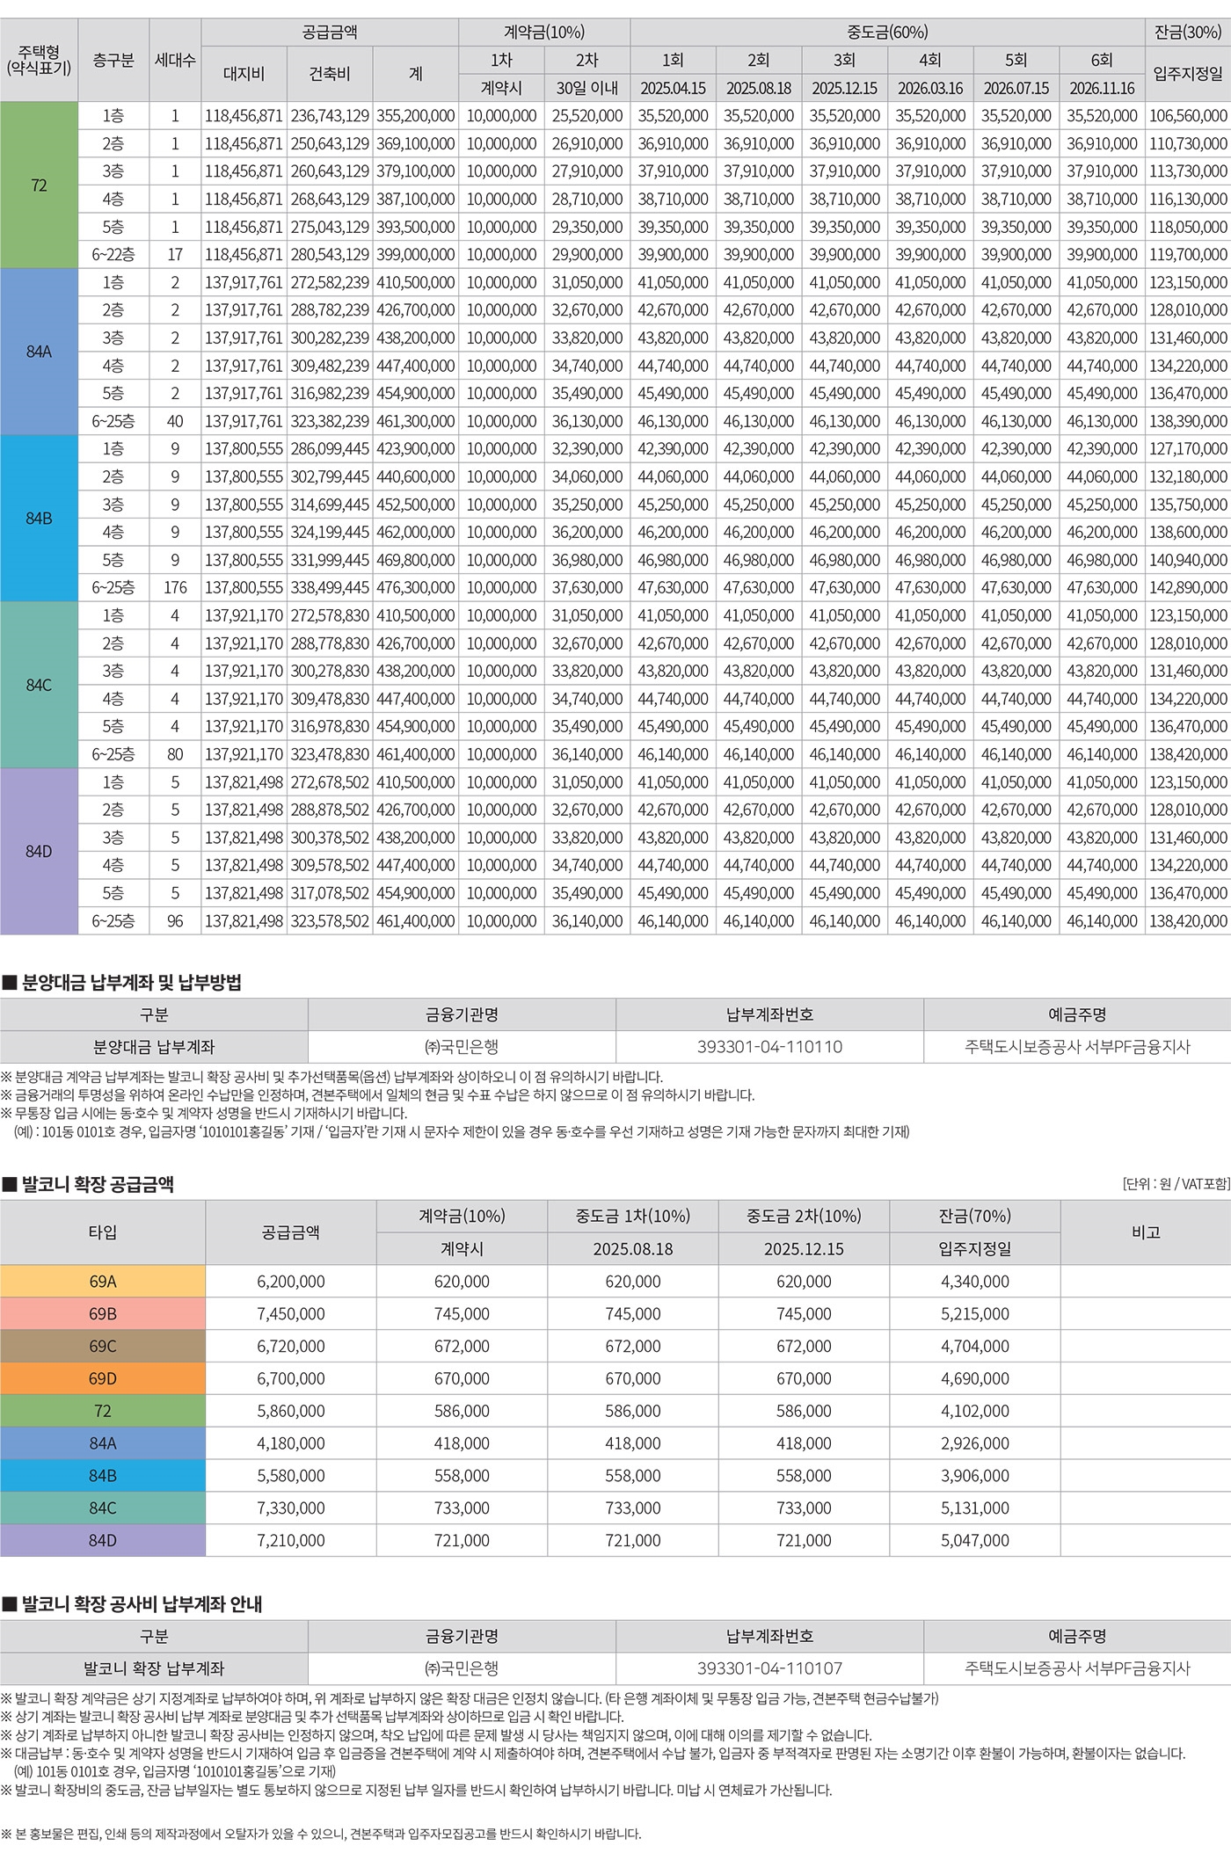
Task: Click account number 393301-04-110110
Action: coord(769,1047)
